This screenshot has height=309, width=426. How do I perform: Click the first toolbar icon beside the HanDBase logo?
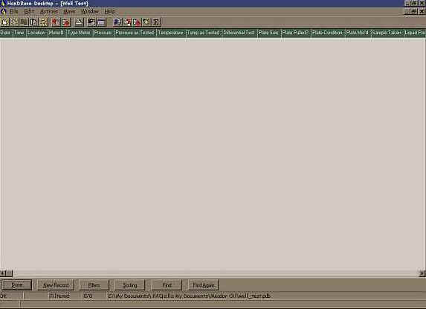5,22
